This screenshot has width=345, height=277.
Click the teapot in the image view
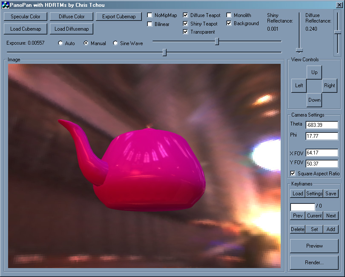pos(149,170)
